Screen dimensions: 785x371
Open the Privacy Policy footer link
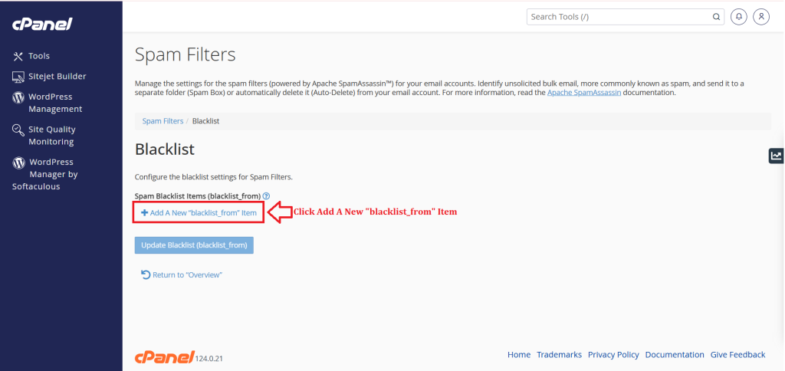613,354
